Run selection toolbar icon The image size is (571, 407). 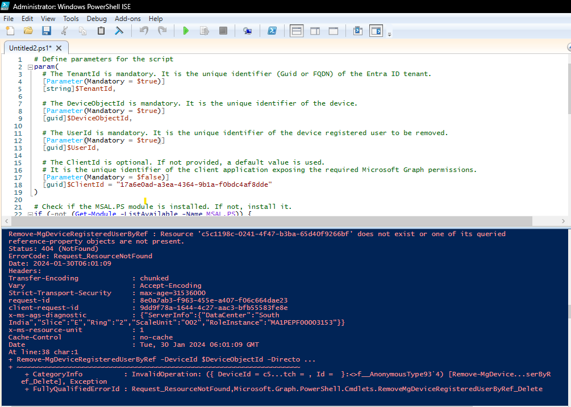coord(205,31)
